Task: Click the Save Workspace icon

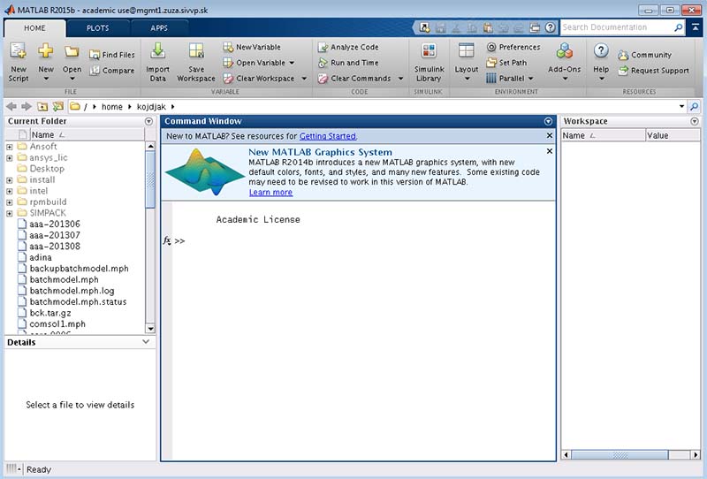Action: coord(196,53)
